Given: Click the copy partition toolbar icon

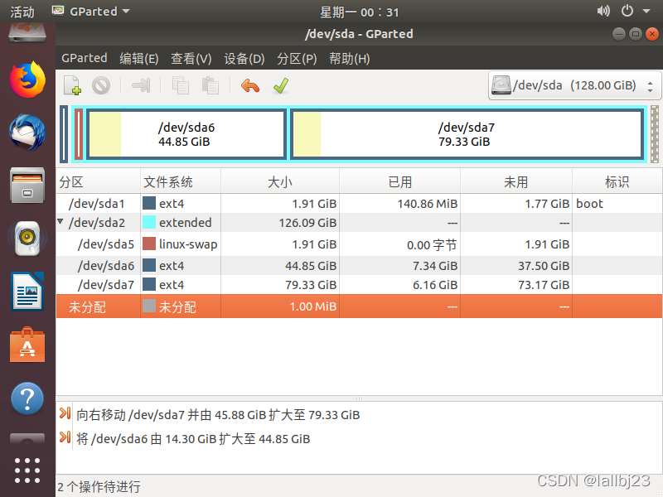Looking at the screenshot, I should (x=181, y=85).
